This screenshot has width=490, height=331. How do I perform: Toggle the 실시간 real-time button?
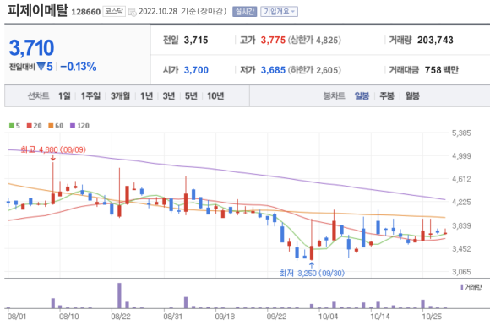click(245, 12)
